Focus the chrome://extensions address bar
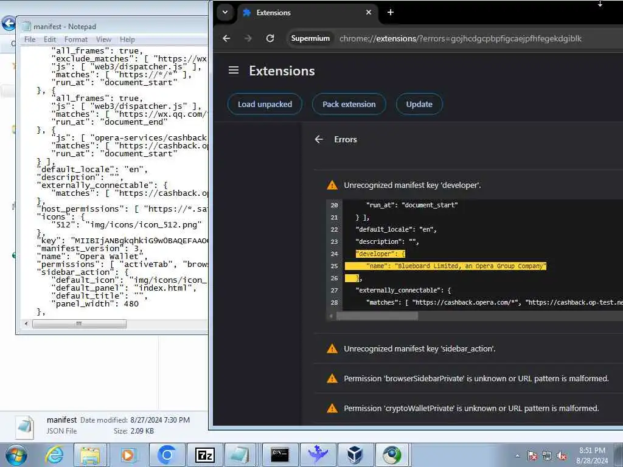This screenshot has width=623, height=467. pyautogui.click(x=460, y=38)
